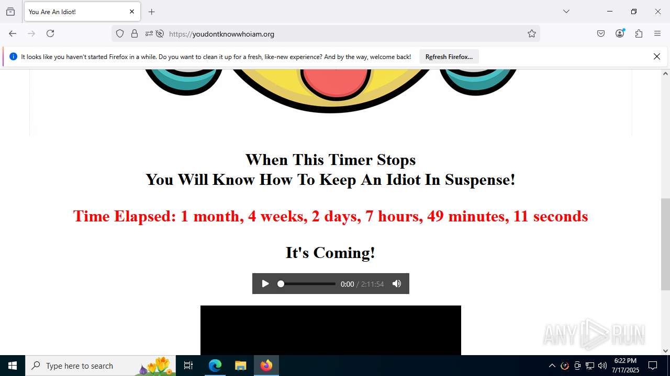Open the Windows notification center
The height and width of the screenshot is (376, 670).
tap(653, 366)
